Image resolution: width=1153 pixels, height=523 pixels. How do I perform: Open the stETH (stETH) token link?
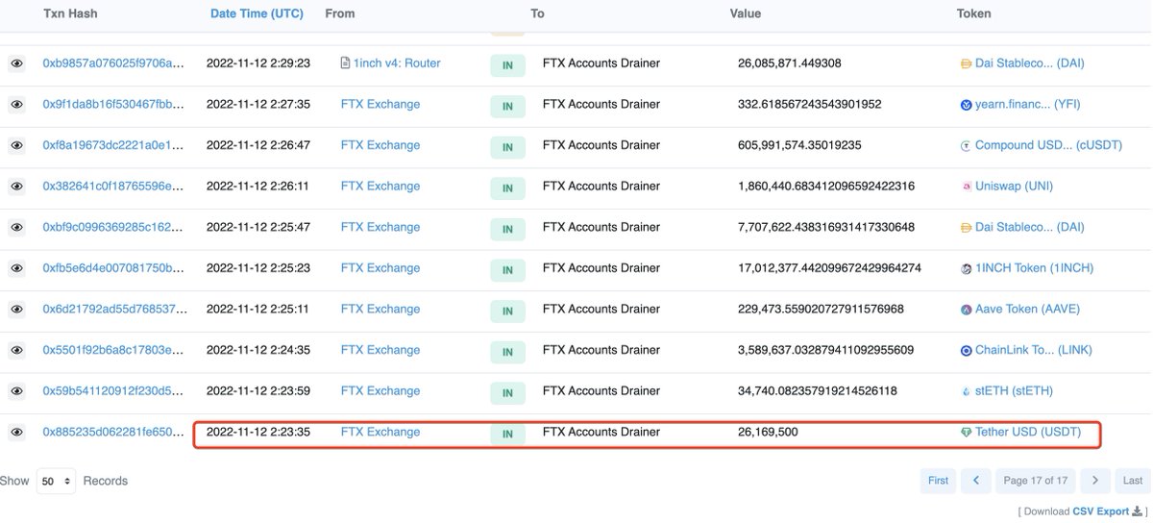pyautogui.click(x=1014, y=390)
